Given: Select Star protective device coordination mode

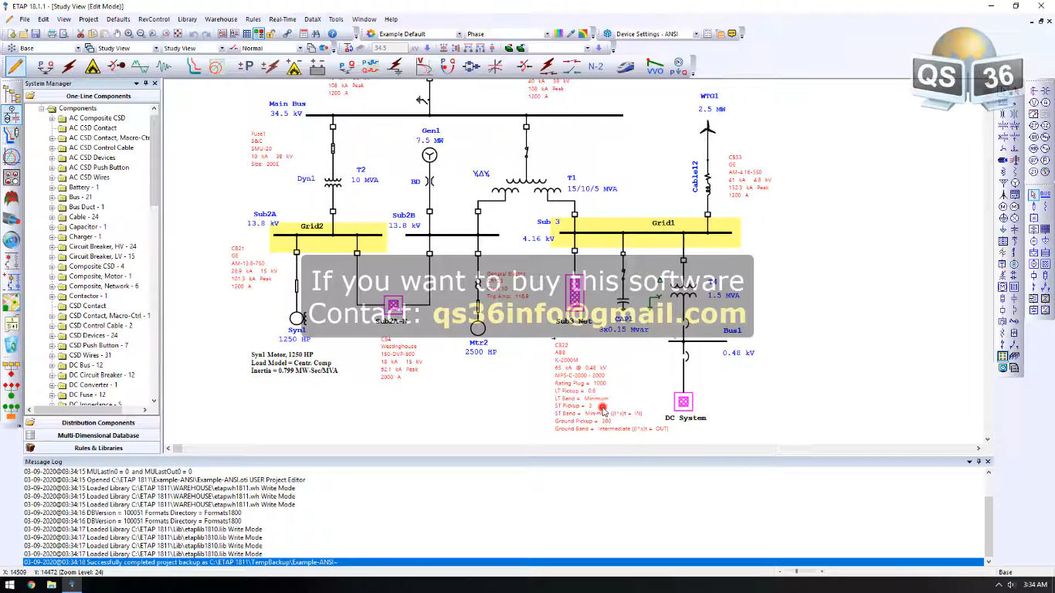Looking at the screenshot, I should coord(193,66).
